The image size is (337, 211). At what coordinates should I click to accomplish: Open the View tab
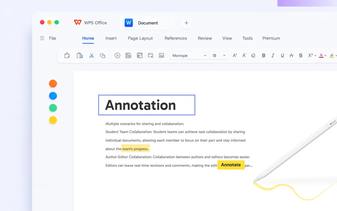click(227, 38)
